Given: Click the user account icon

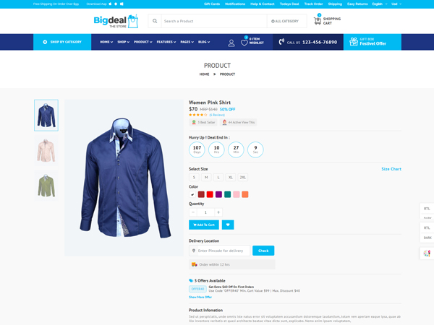Looking at the screenshot, I should pyautogui.click(x=231, y=43).
